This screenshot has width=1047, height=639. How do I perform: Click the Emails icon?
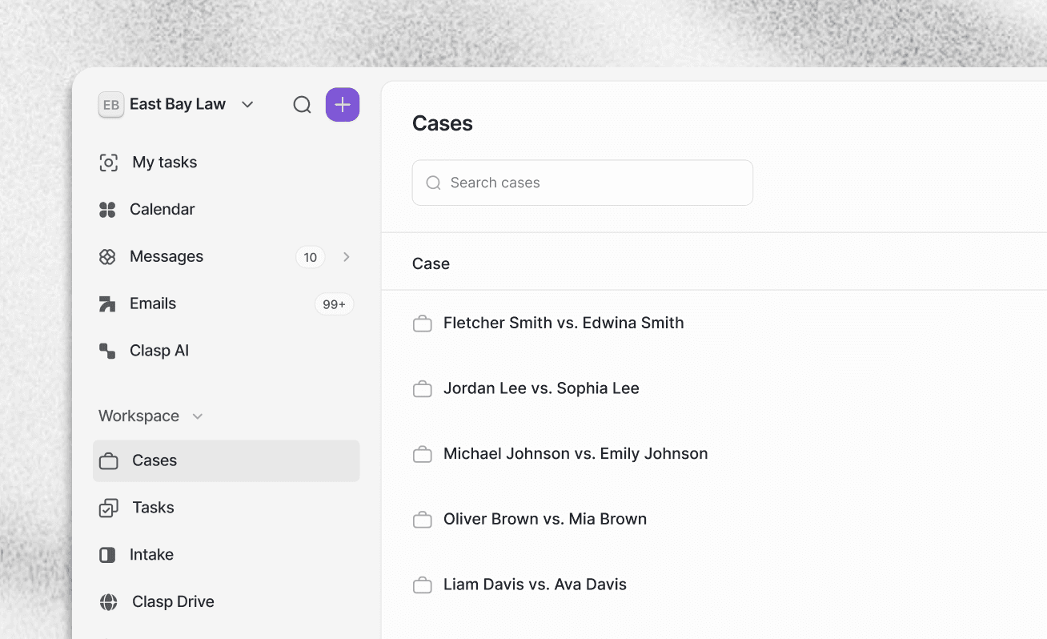(x=107, y=304)
